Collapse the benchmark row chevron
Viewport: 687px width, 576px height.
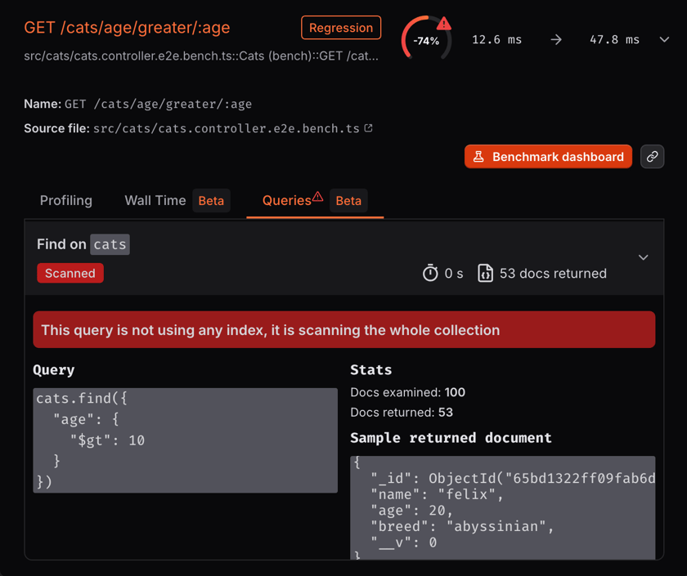coord(664,40)
